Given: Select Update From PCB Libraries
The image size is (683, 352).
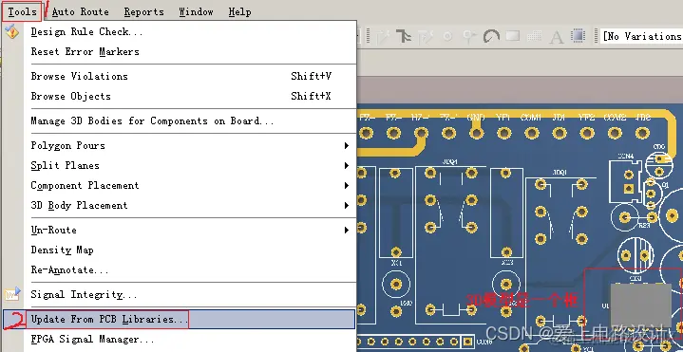Looking at the screenshot, I should [x=180, y=319].
